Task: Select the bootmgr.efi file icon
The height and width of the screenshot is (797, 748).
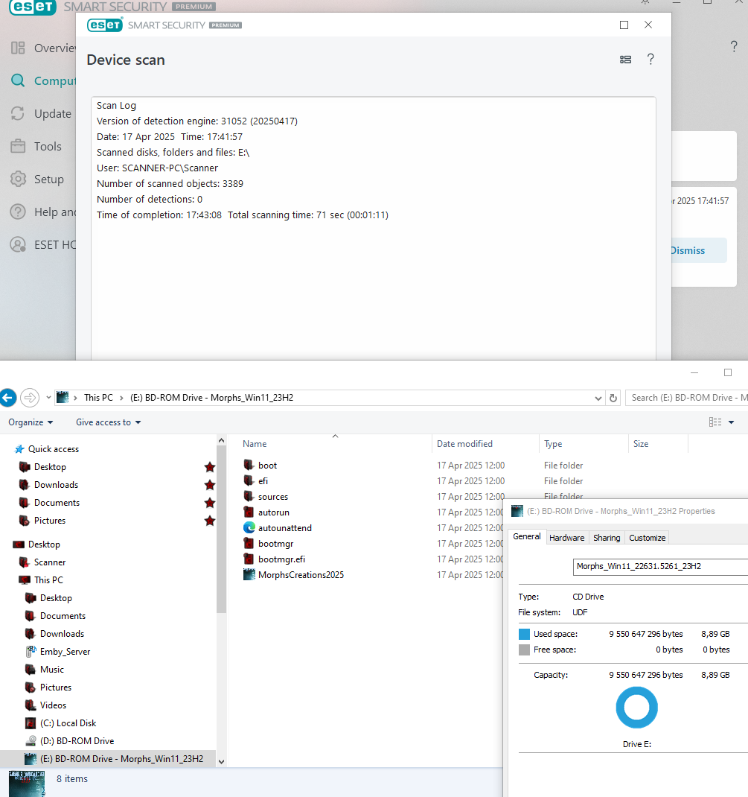Action: tap(249, 559)
